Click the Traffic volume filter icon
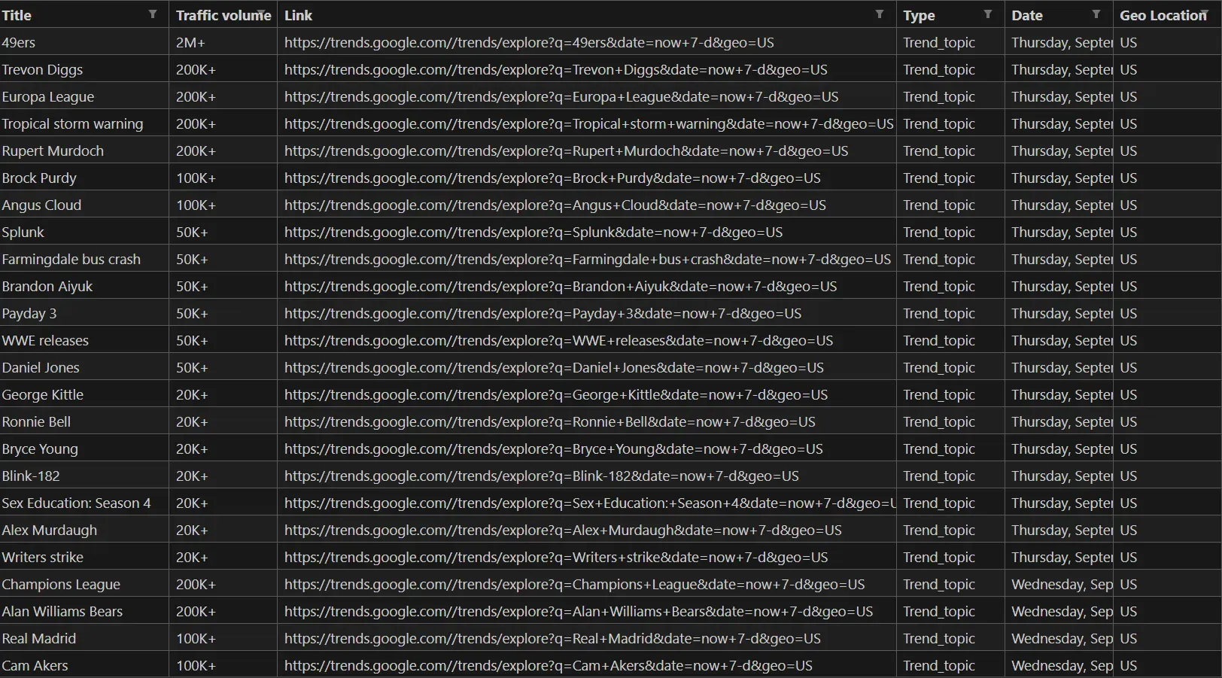The height and width of the screenshot is (678, 1222). click(x=262, y=14)
